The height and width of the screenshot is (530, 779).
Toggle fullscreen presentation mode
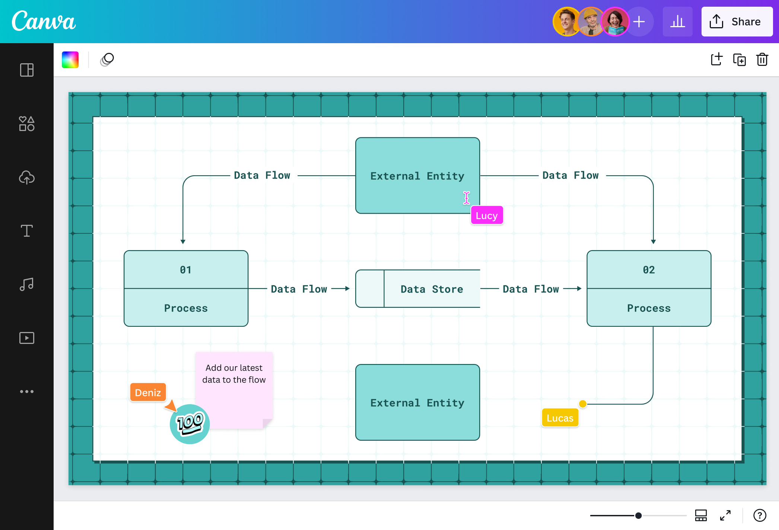coord(725,515)
